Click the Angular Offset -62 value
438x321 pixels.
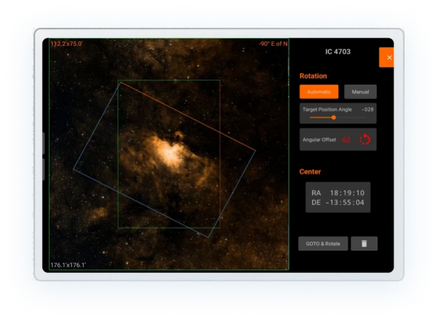tap(346, 139)
